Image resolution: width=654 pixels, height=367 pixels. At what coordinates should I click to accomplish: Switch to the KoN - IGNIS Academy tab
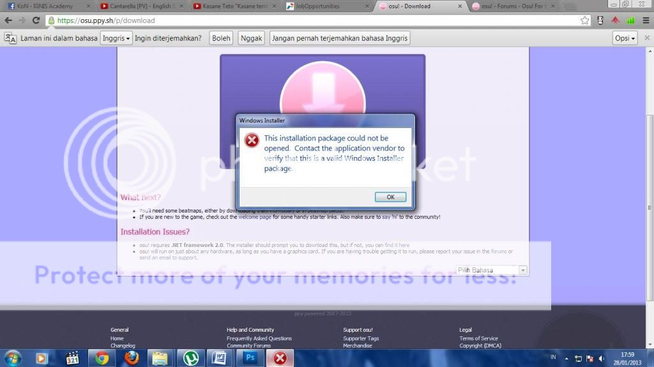point(45,6)
